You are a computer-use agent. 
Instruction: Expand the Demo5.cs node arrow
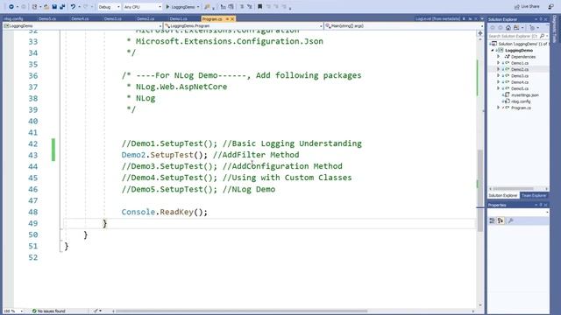(499, 88)
